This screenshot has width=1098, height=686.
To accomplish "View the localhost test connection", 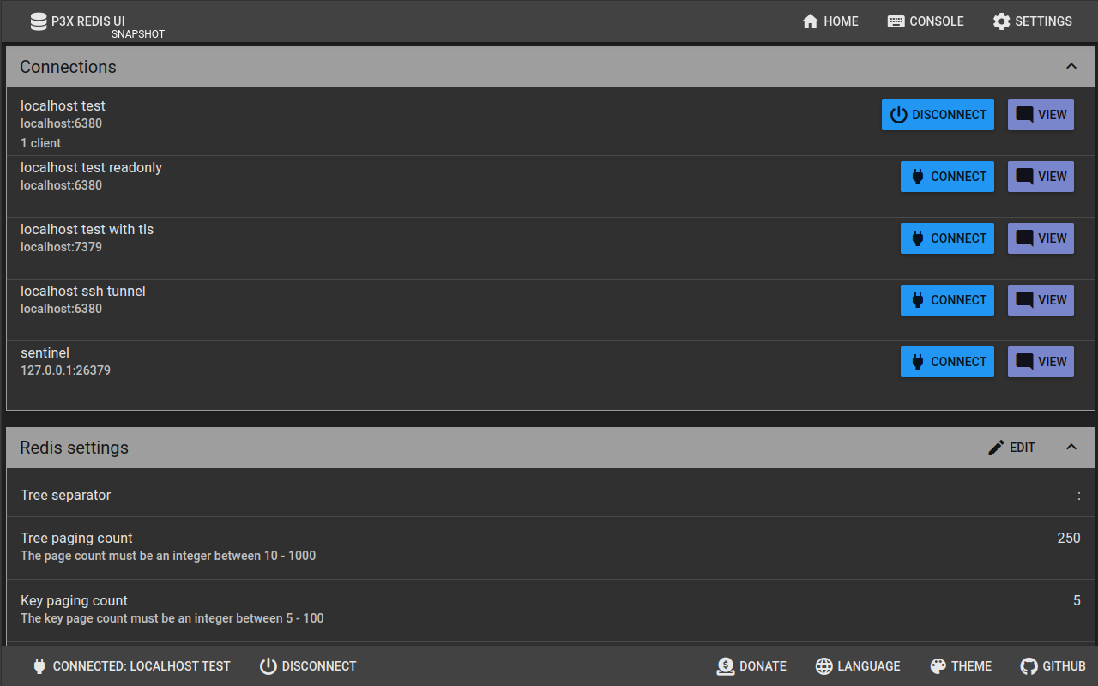I will (x=1041, y=115).
